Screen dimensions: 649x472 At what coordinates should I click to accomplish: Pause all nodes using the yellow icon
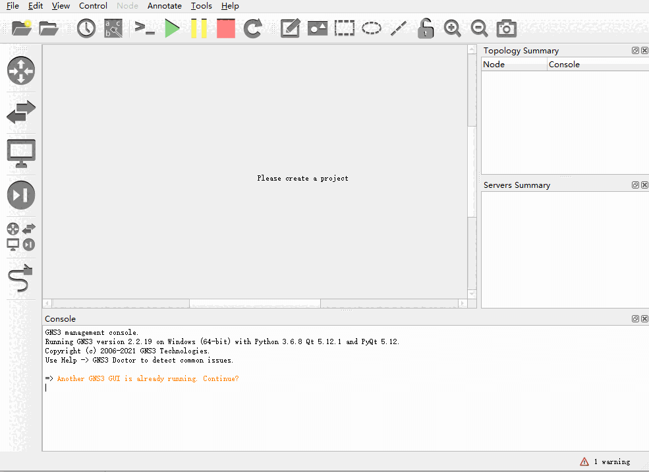point(199,28)
